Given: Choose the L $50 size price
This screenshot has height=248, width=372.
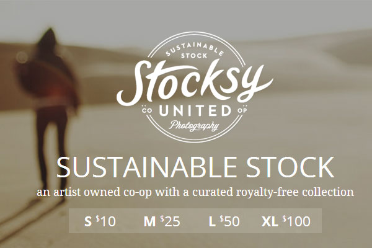Looking at the screenshot, I should 224,221.
